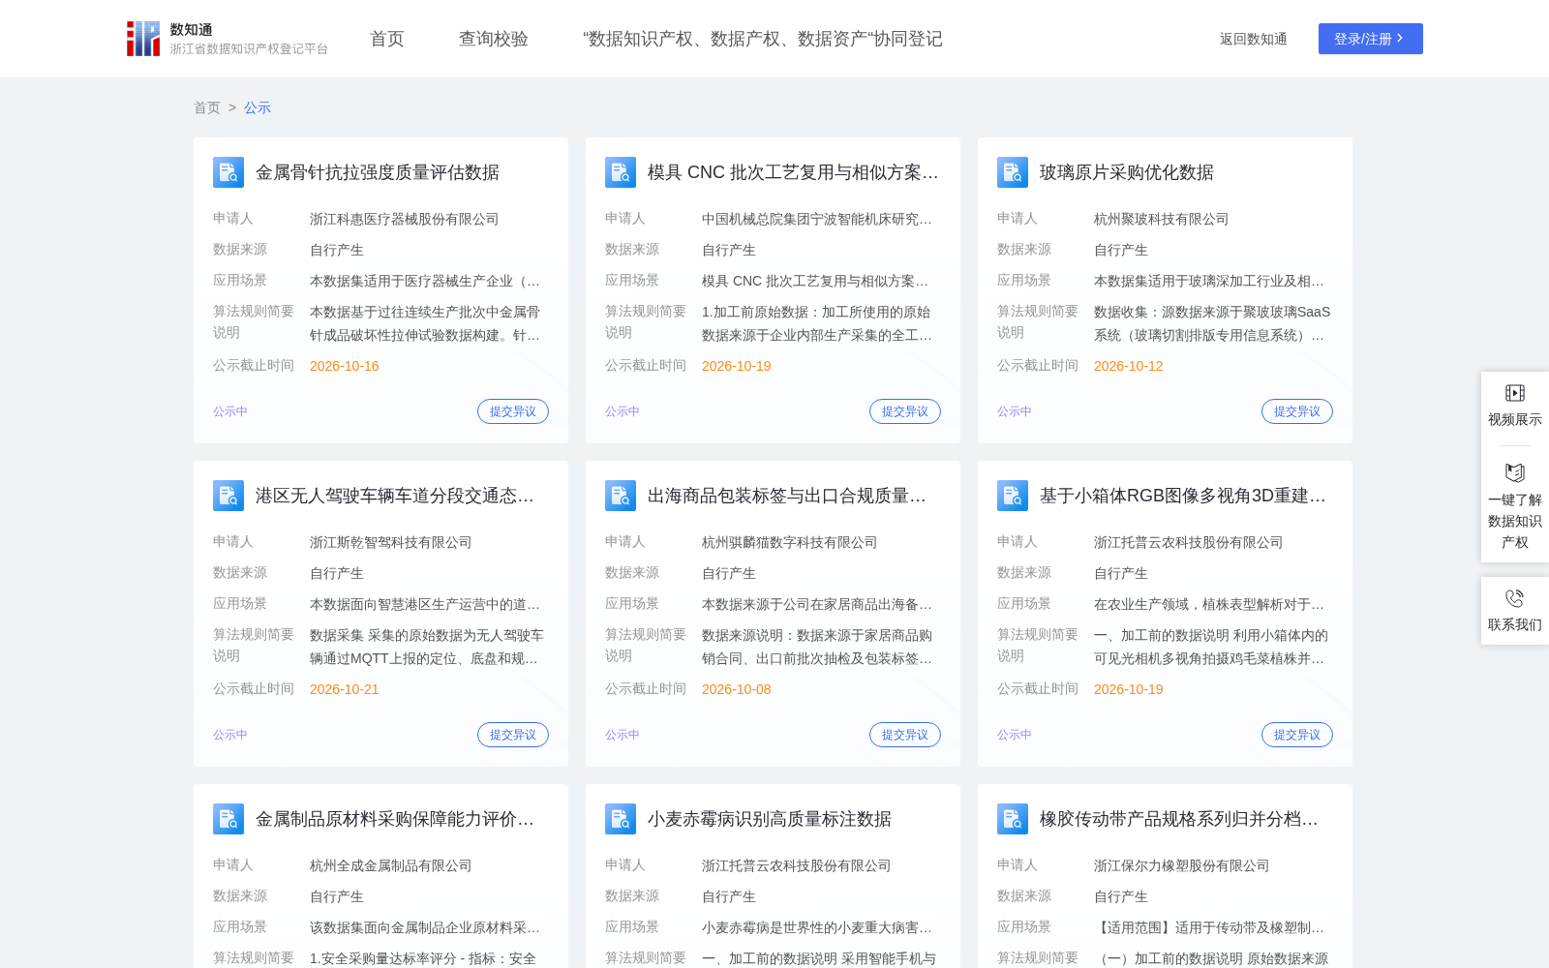Click document icon of 港区无人驾驶车辆 card
Image resolution: width=1549 pixels, height=968 pixels.
coord(228,496)
